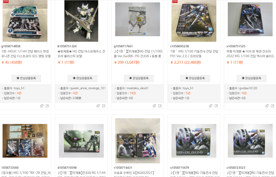Click the preview popup icon for F91 Gundam listing
The image size is (276, 177).
[210, 106]
